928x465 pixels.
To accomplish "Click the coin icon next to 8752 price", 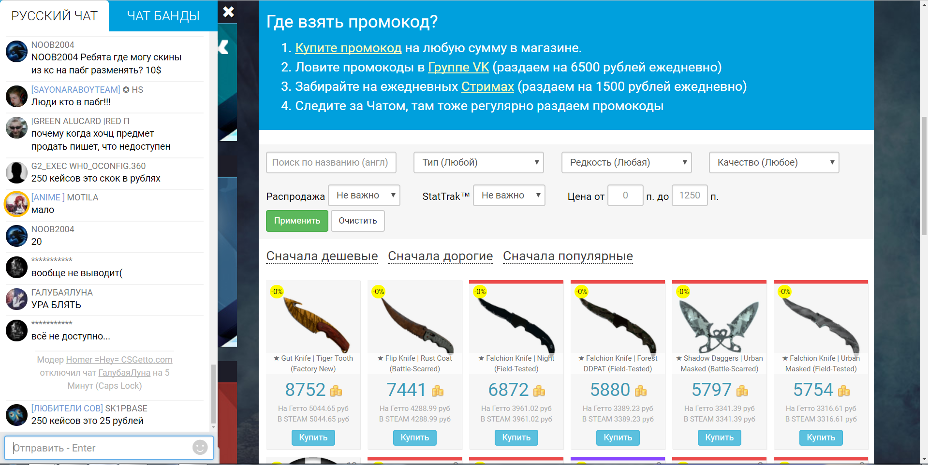I will point(336,390).
